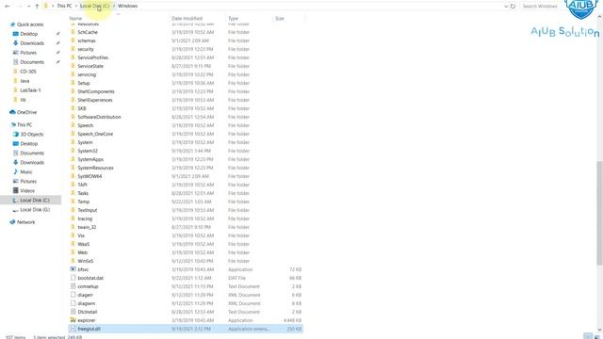Select the SchCache folder icon
603x339 pixels.
click(x=73, y=32)
